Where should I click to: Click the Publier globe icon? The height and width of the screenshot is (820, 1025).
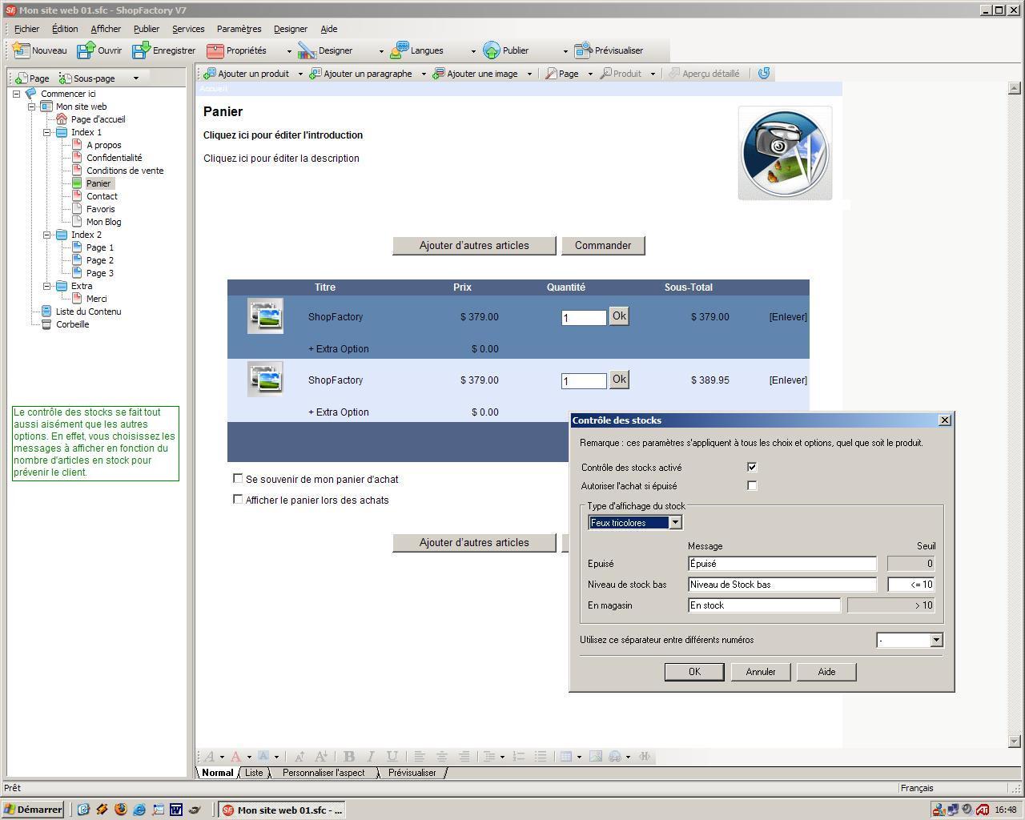(x=492, y=50)
